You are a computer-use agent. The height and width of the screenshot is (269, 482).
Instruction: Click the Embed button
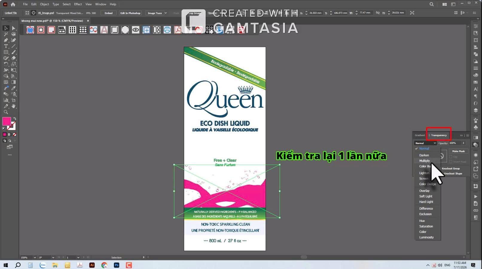pyautogui.click(x=109, y=13)
